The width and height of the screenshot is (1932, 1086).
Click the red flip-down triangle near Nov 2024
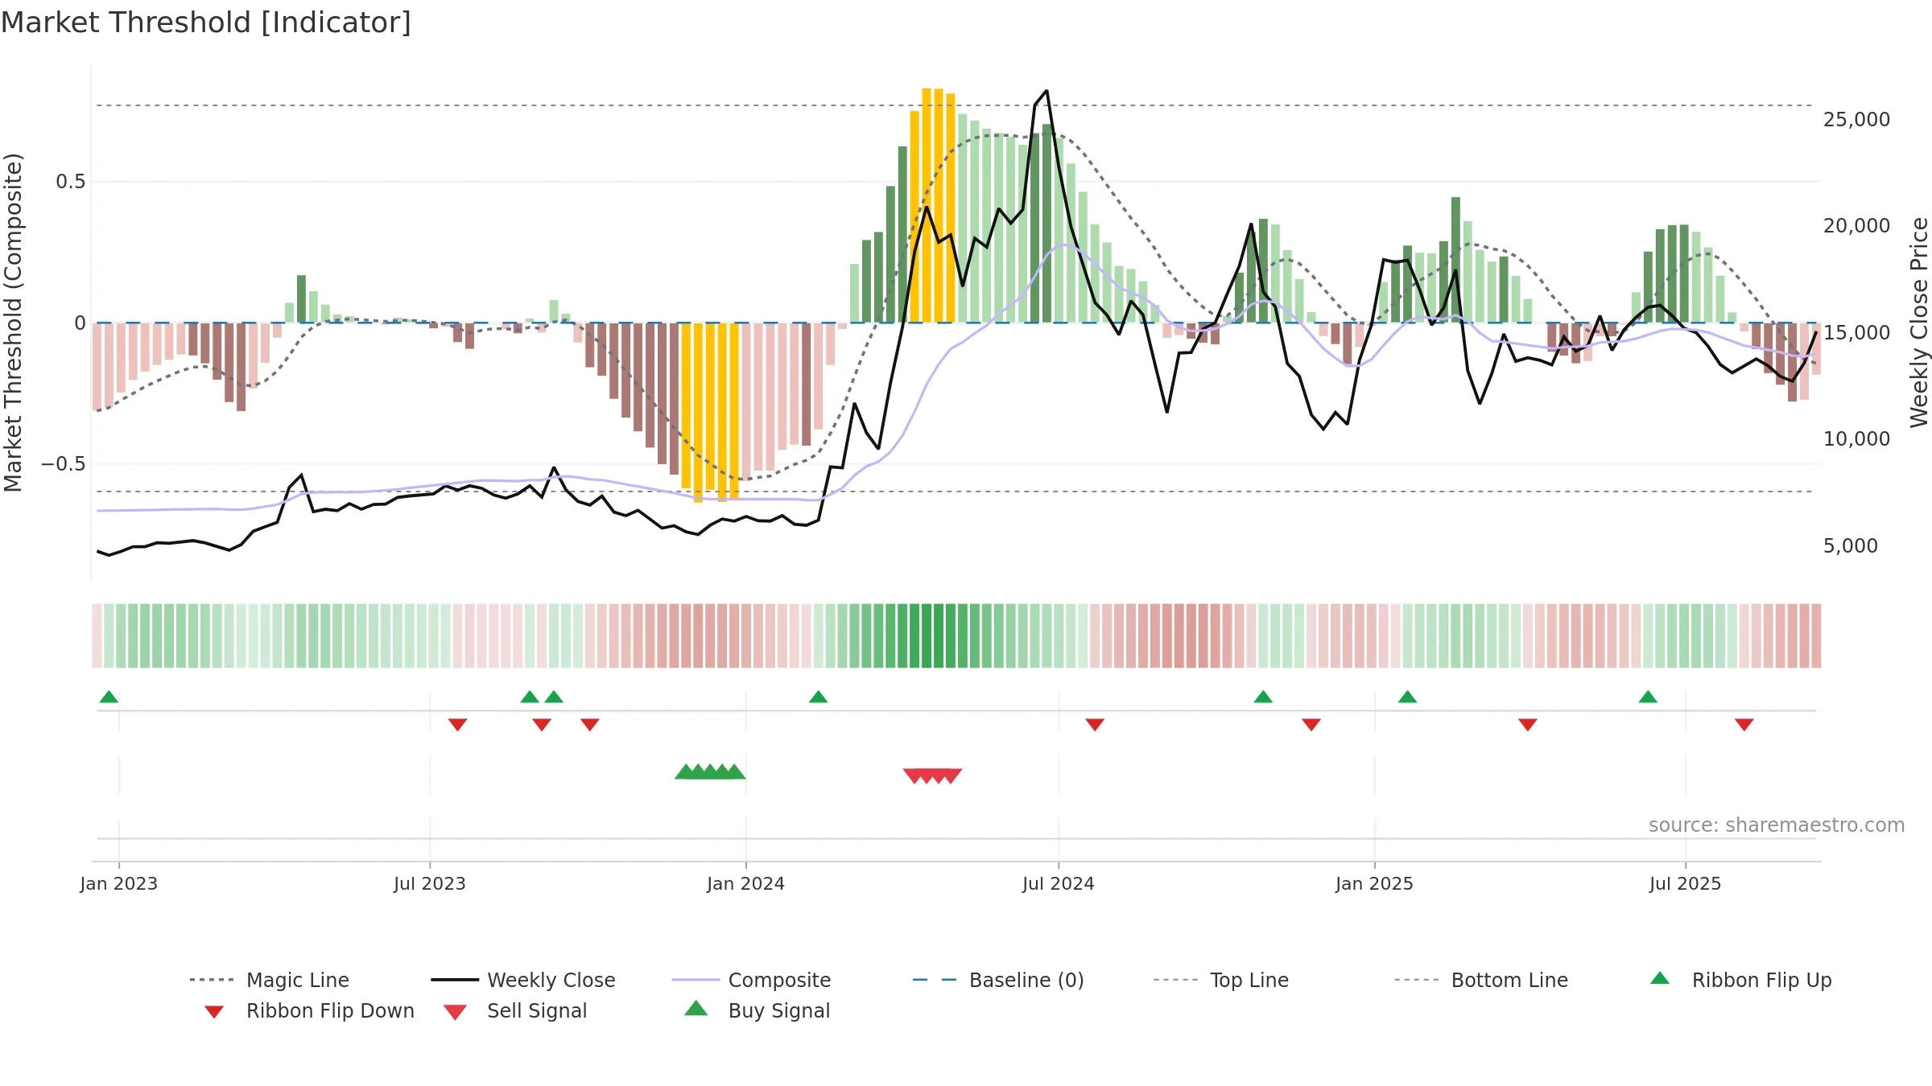tap(1311, 725)
